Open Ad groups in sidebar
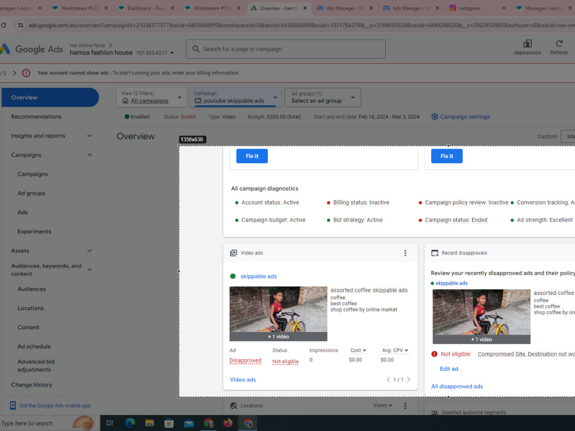This screenshot has width=575, height=431. pyautogui.click(x=32, y=193)
